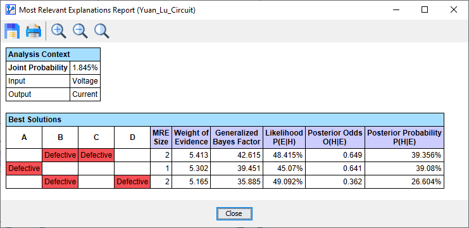Viewport: 469px width, 228px height.
Task: Click column header A
Action: click(24, 137)
